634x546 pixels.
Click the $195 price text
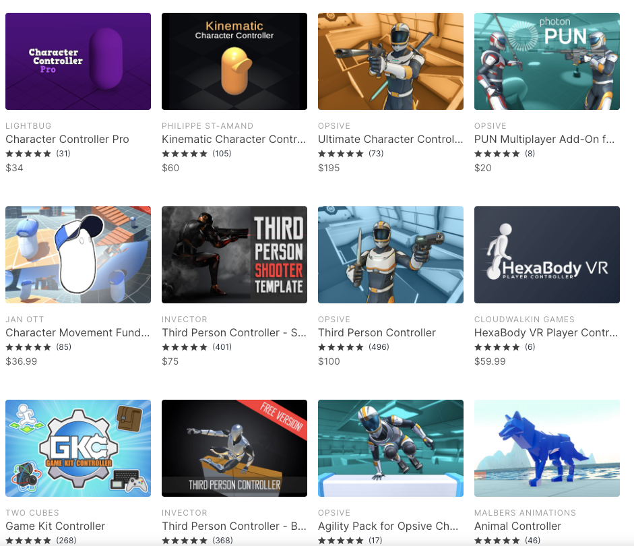click(x=329, y=168)
